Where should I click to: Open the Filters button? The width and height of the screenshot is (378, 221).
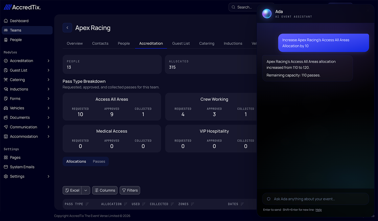pyautogui.click(x=130, y=190)
